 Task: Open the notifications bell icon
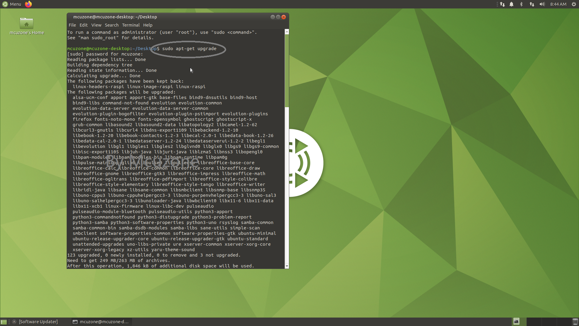(511, 4)
